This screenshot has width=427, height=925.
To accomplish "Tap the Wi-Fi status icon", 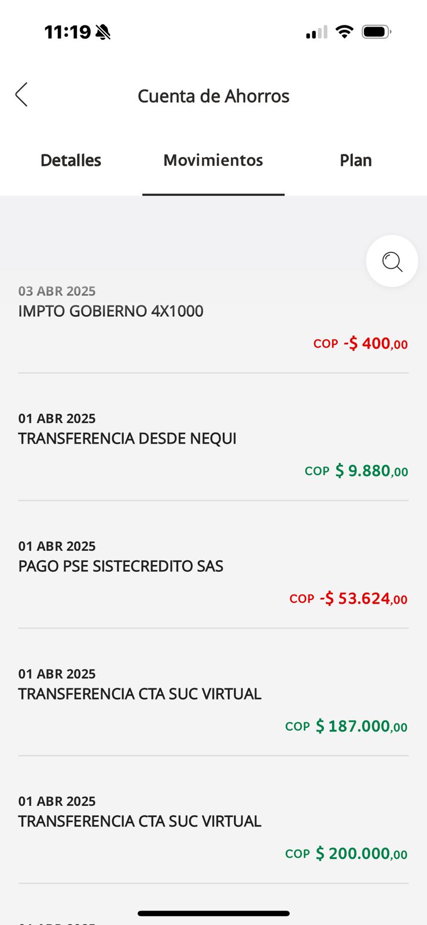I will (344, 32).
